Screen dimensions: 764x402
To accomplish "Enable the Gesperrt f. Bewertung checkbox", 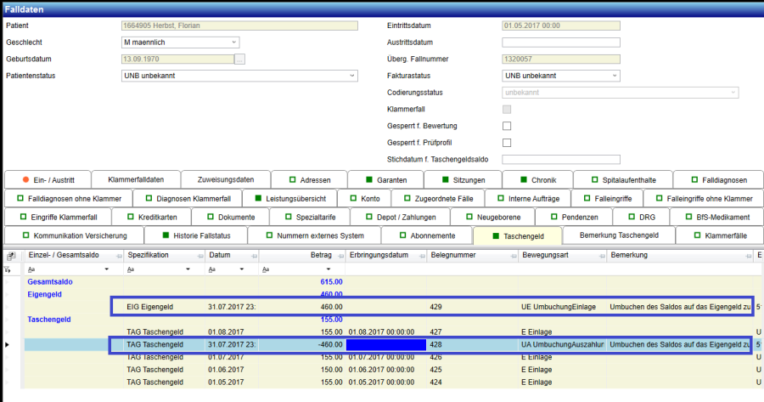I will [507, 126].
